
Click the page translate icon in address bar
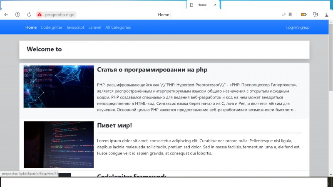(284, 15)
